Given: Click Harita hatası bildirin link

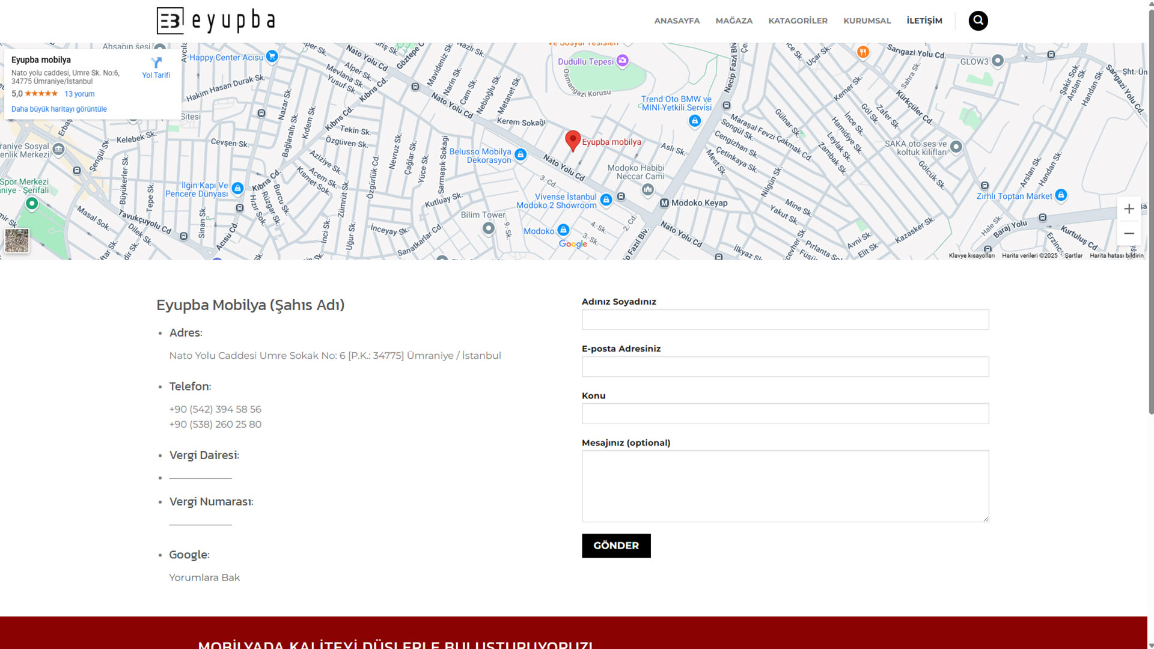Looking at the screenshot, I should (1117, 256).
